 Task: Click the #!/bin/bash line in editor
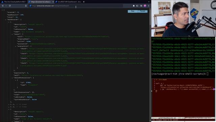click(x=161, y=80)
